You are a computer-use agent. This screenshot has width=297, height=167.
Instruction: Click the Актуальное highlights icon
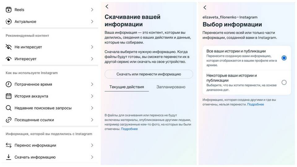(9, 22)
